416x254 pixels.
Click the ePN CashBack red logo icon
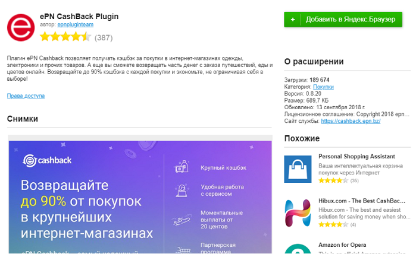(21, 27)
